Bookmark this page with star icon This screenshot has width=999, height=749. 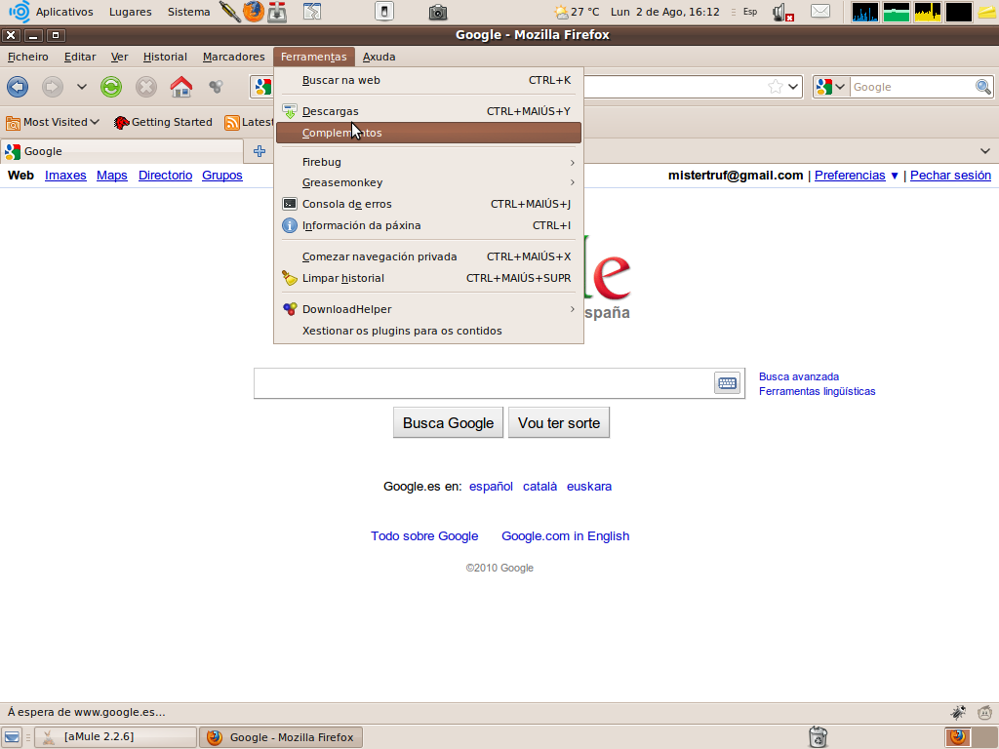tap(775, 87)
